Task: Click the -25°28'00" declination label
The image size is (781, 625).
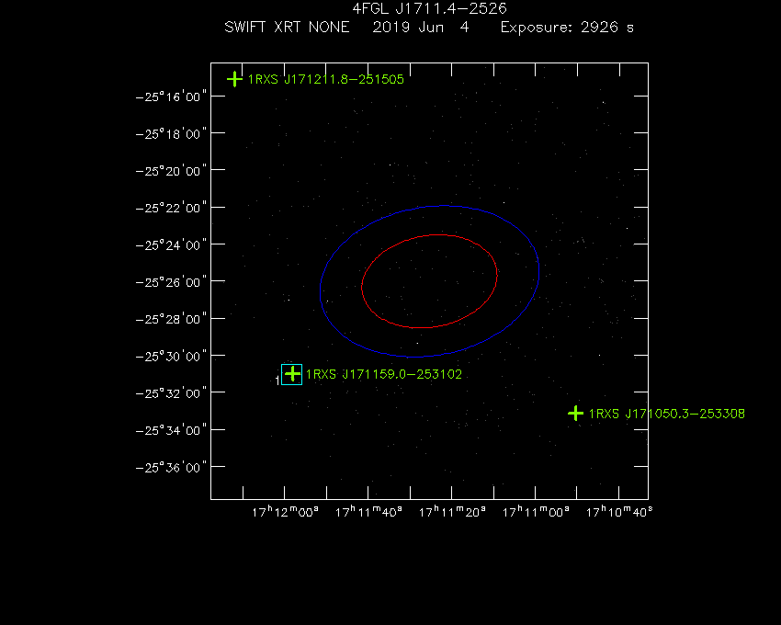Action: click(171, 319)
